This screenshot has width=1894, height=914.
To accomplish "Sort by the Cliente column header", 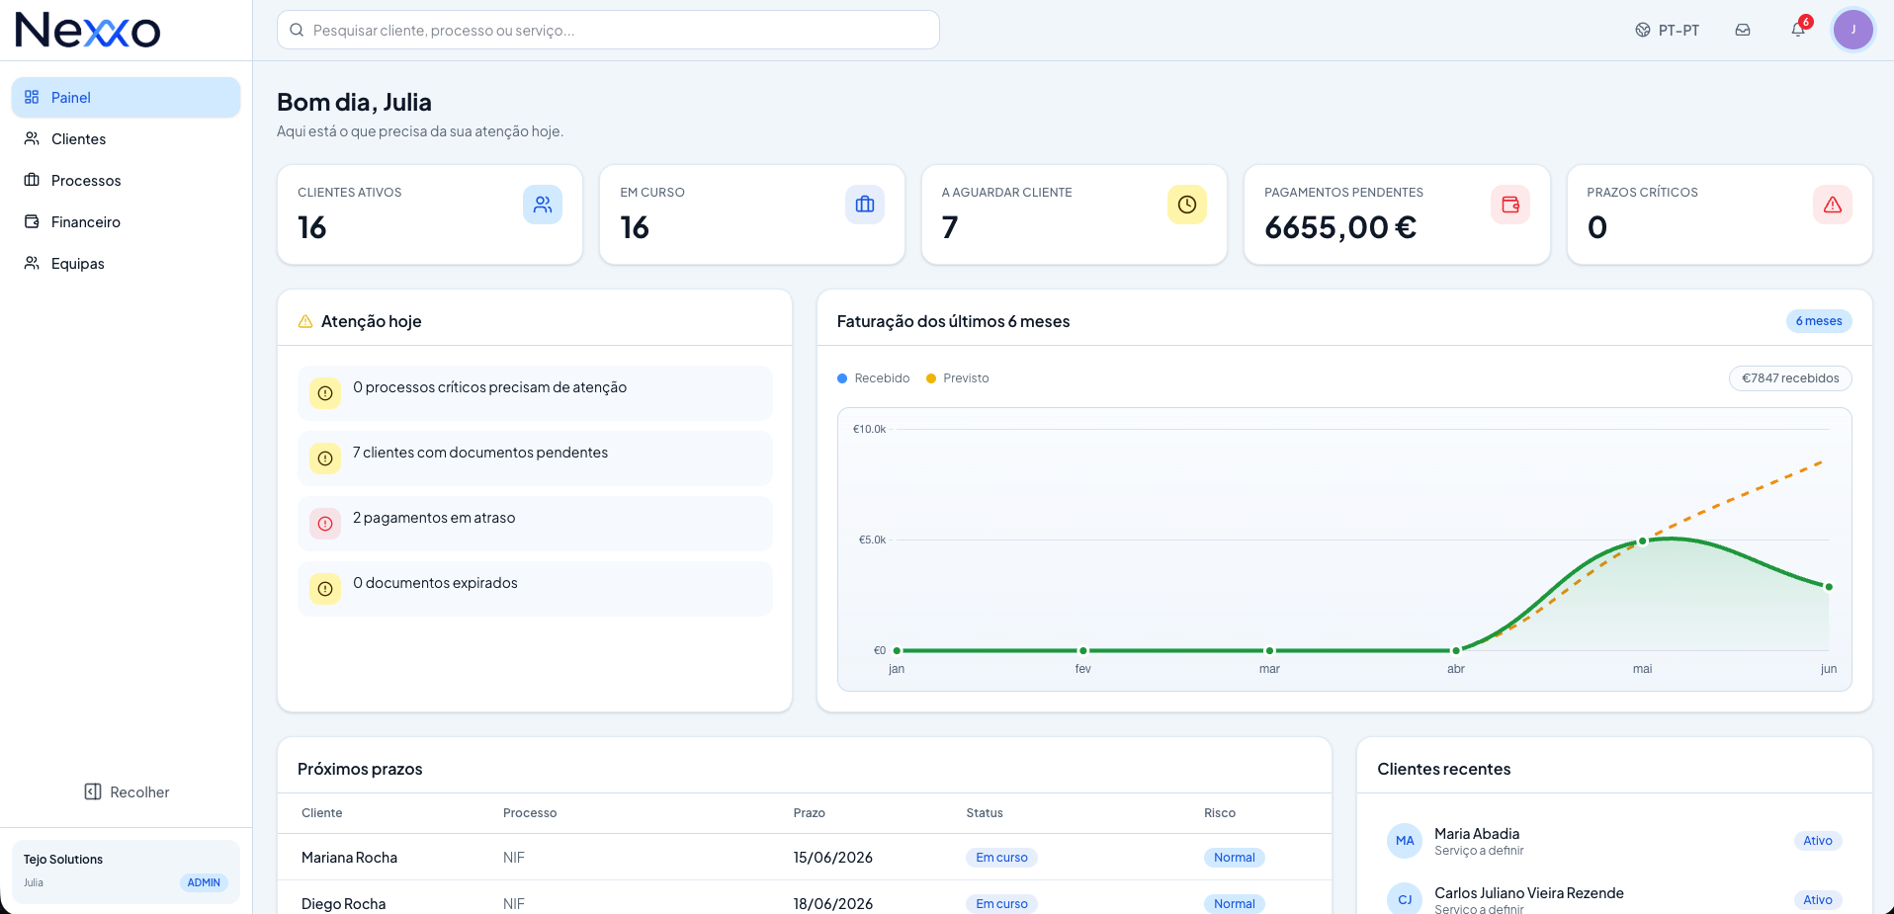I will 322,813.
